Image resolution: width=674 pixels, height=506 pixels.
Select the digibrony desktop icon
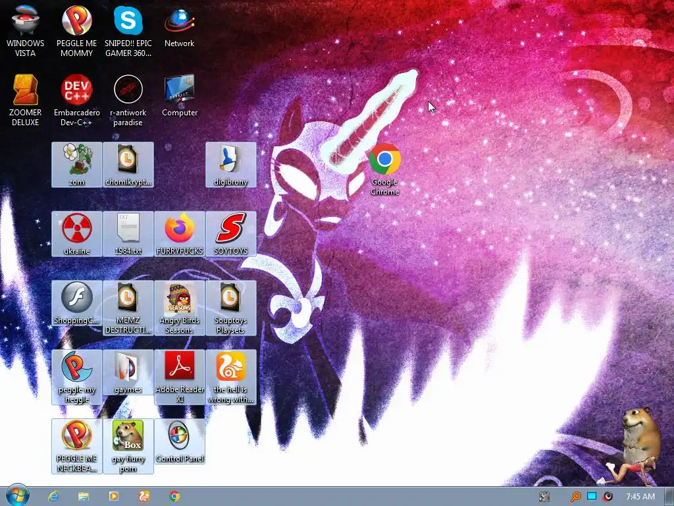(x=231, y=165)
